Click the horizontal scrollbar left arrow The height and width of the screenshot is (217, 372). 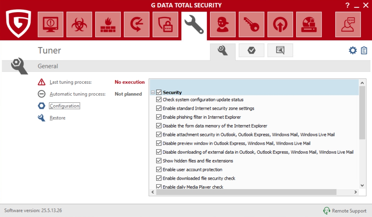153,192
